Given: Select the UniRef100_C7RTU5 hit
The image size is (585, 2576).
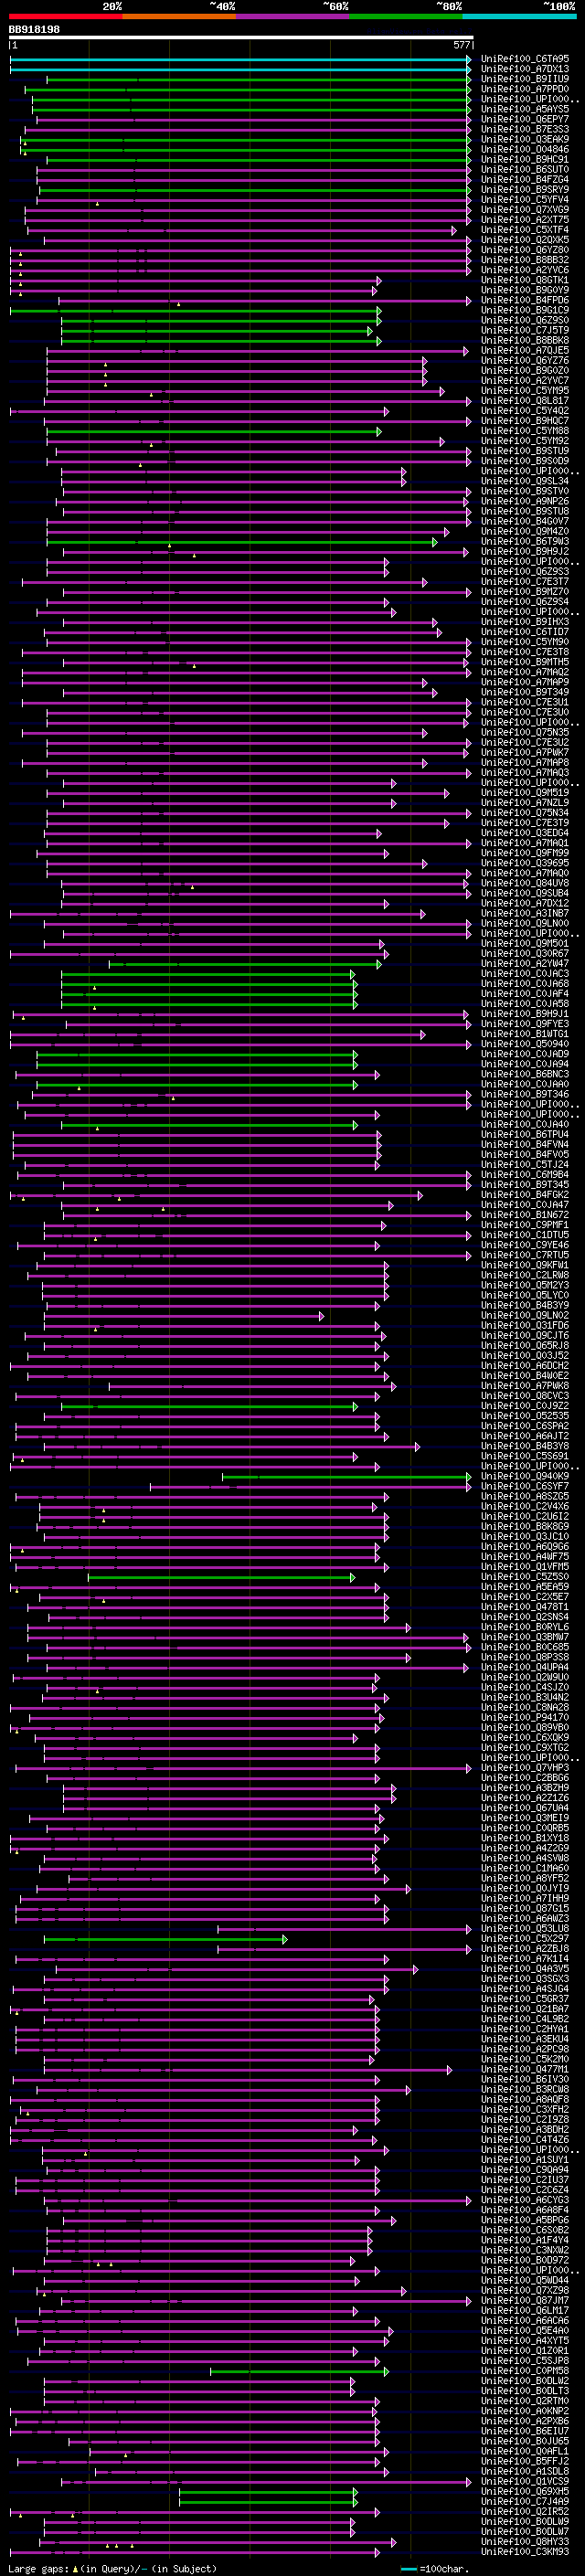Looking at the screenshot, I should (525, 1255).
